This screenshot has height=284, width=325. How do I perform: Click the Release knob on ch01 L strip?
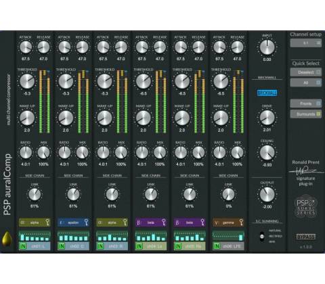43,47
